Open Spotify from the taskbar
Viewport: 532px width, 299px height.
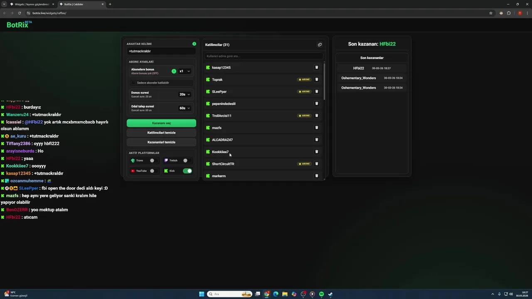[321, 294]
